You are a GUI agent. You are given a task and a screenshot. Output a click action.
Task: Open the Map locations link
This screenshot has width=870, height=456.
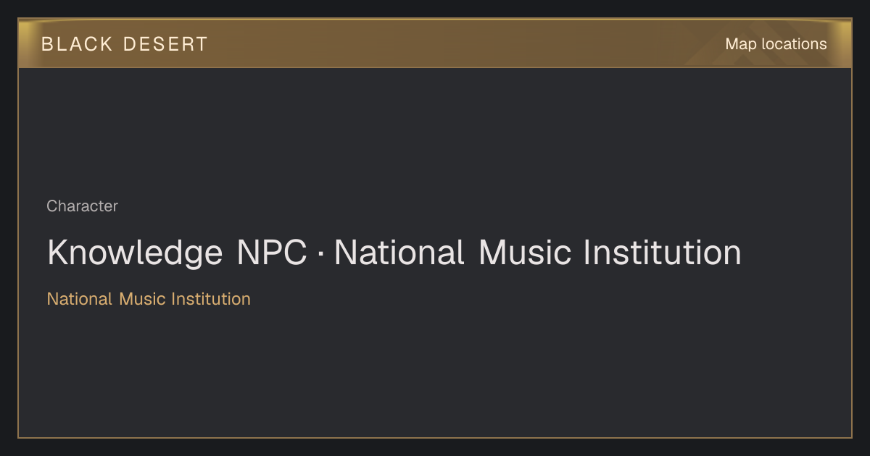coord(776,44)
